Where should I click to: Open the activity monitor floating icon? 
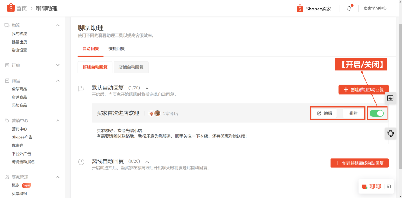[390, 98]
